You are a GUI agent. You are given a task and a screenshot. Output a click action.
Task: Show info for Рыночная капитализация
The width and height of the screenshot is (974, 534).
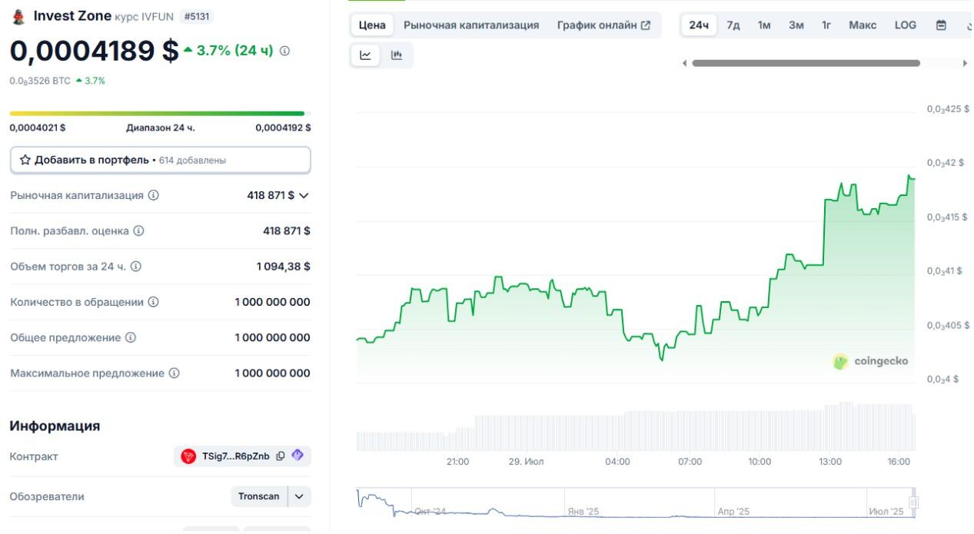(154, 195)
